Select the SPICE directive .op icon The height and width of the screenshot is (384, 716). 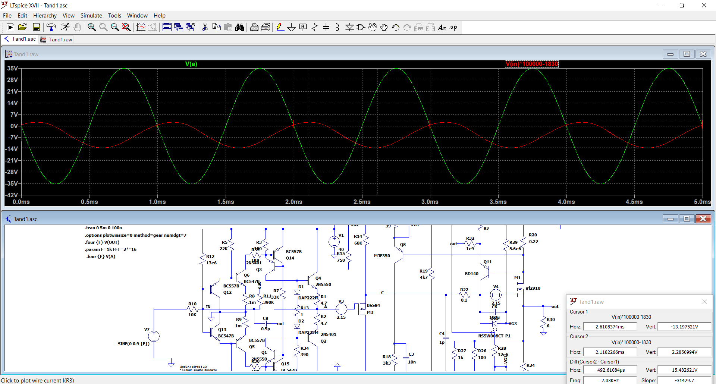453,27
